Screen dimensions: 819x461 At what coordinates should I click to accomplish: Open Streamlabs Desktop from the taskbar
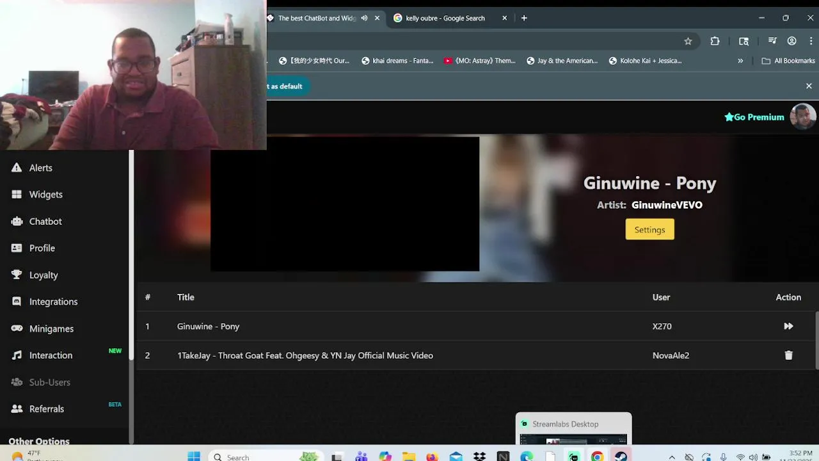point(573,457)
